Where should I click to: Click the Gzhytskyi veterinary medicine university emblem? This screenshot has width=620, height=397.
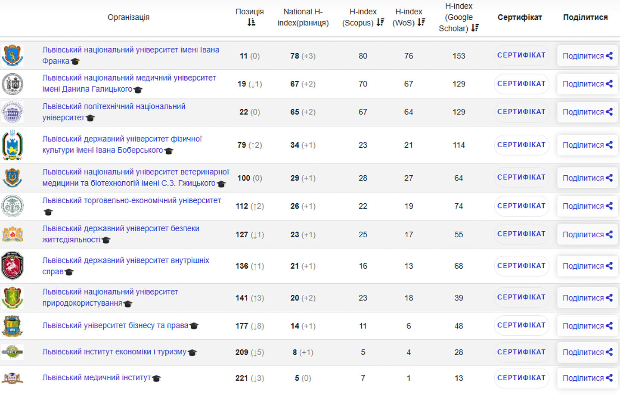pos(12,178)
